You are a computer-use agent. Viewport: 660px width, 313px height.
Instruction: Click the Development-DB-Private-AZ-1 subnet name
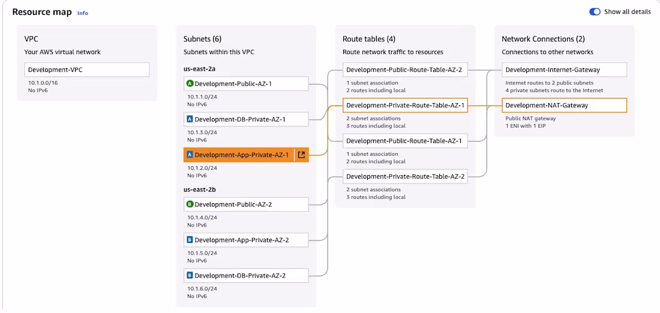click(240, 119)
